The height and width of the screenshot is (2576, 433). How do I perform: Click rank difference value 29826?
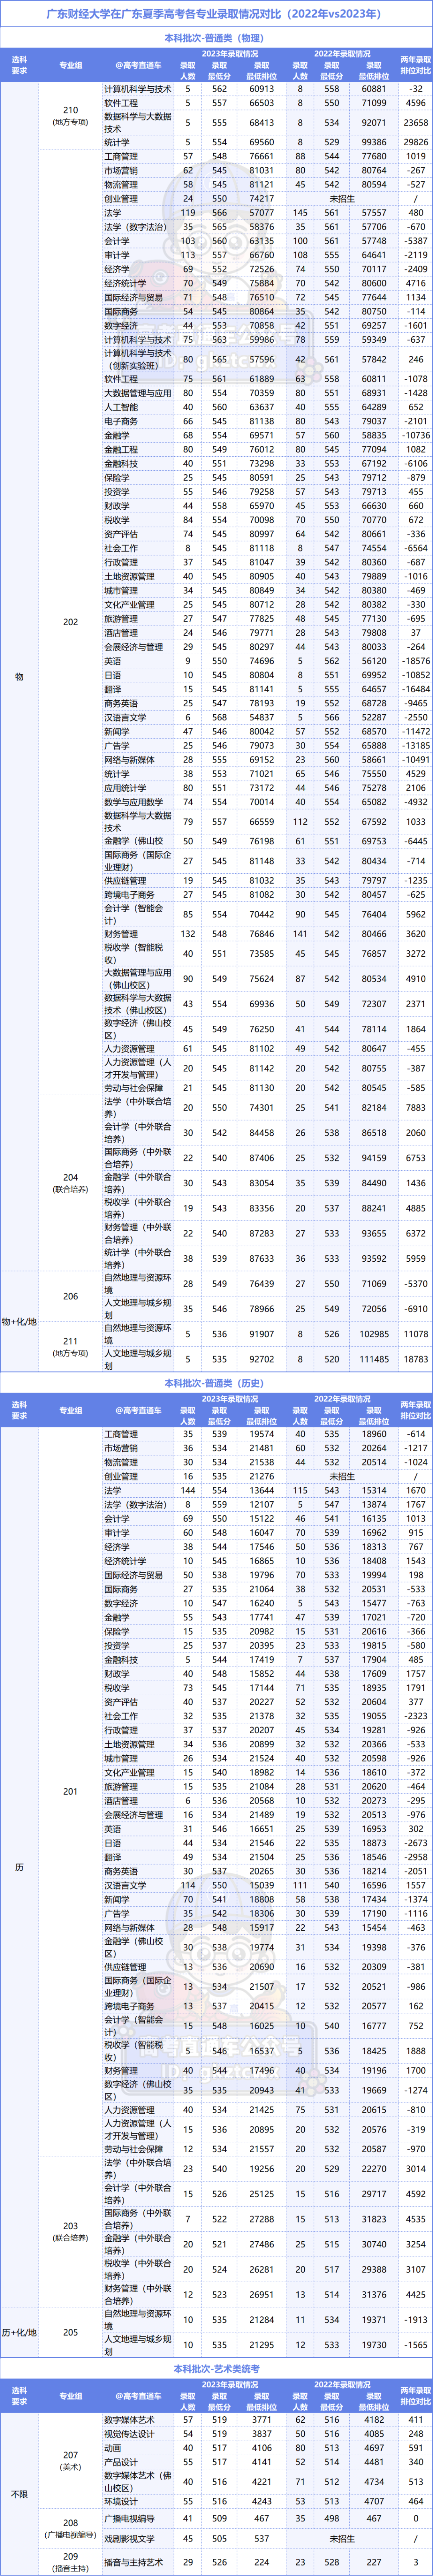point(416,142)
